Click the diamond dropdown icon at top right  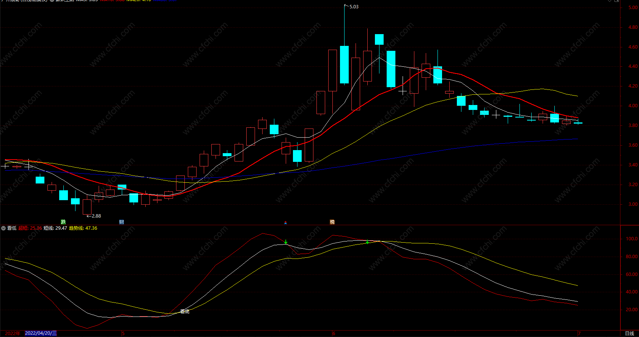point(610,1)
